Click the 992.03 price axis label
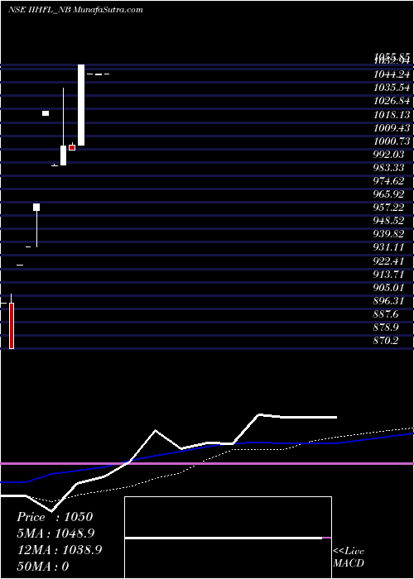414x579 pixels. coord(388,155)
